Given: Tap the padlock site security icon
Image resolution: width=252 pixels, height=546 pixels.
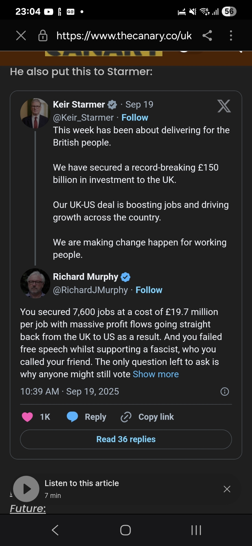Looking at the screenshot, I should (x=43, y=35).
